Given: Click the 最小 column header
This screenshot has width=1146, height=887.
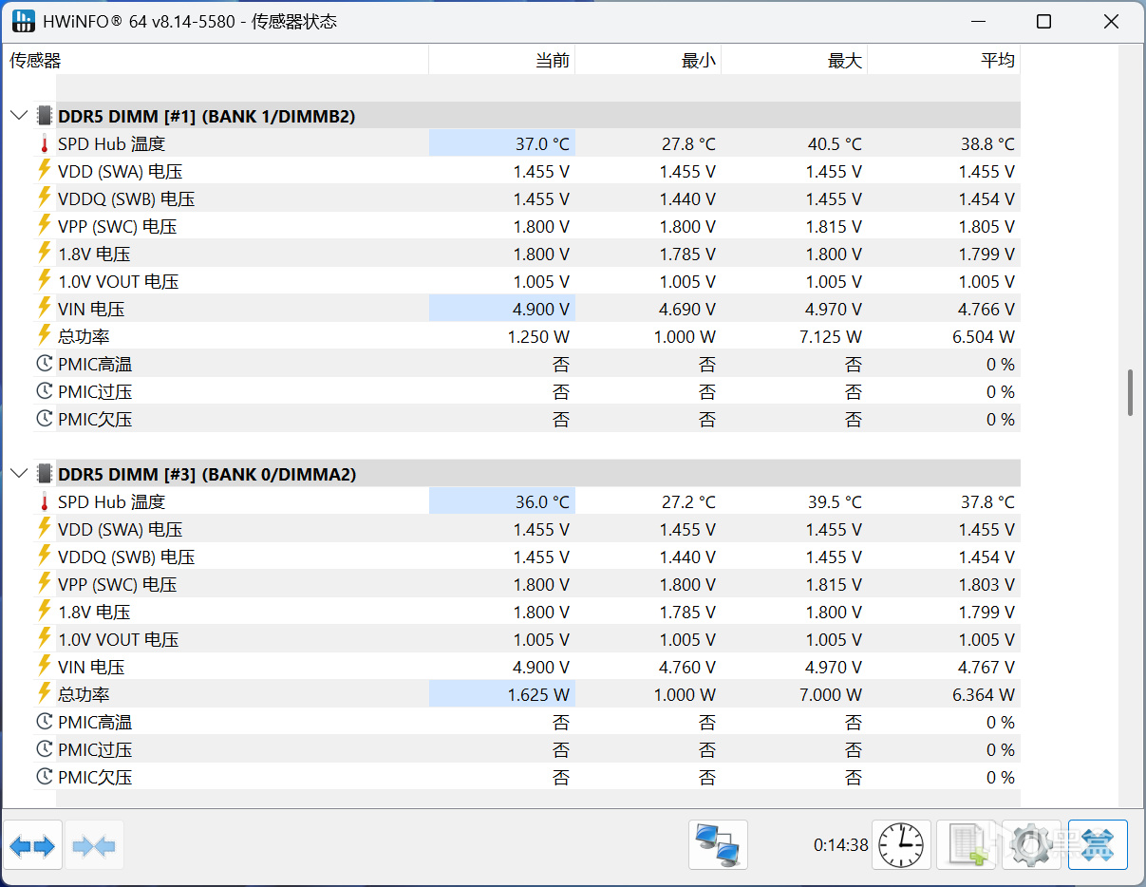Looking at the screenshot, I should (x=648, y=60).
